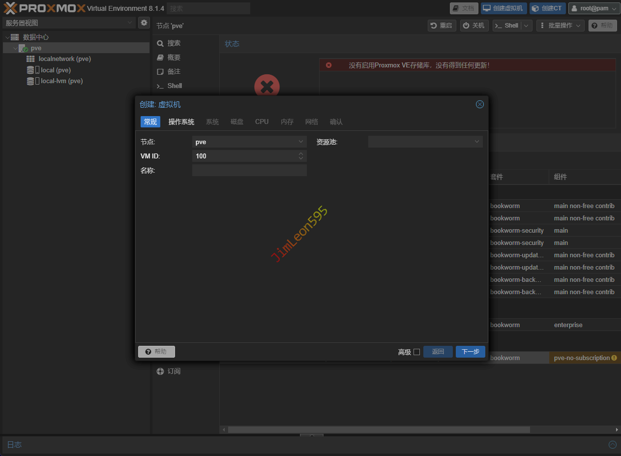621x456 pixels.
Task: Select the localnetwork (pve) tree item
Action: [x=64, y=59]
